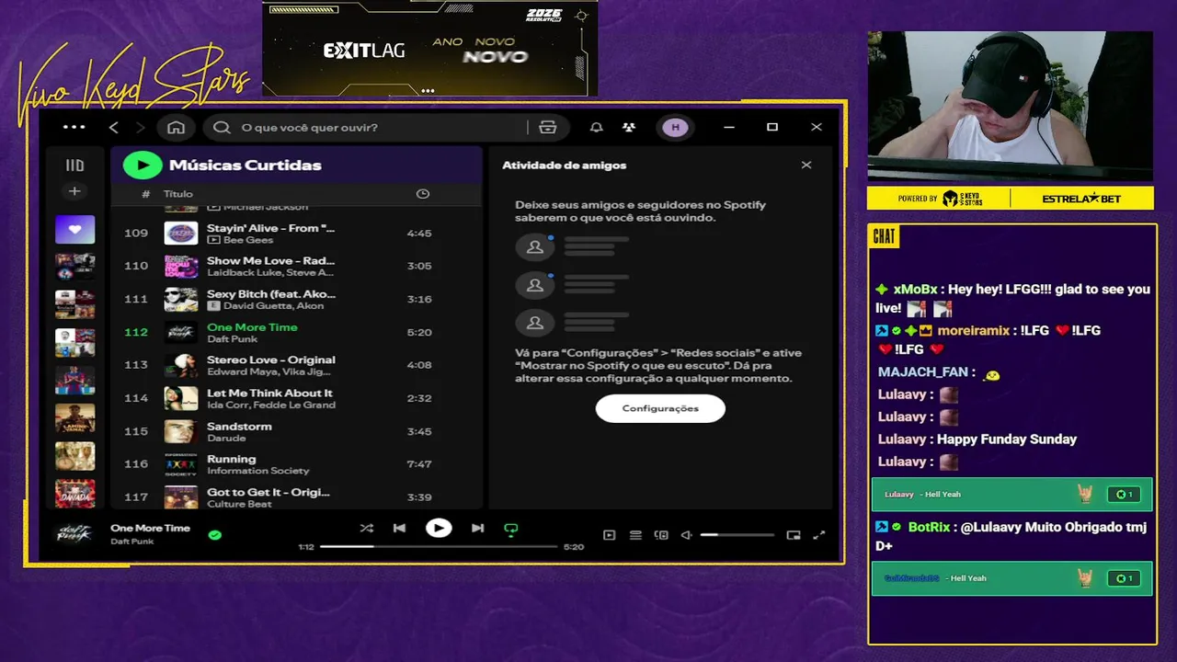Select track Stereo Love - Original

click(x=297, y=365)
